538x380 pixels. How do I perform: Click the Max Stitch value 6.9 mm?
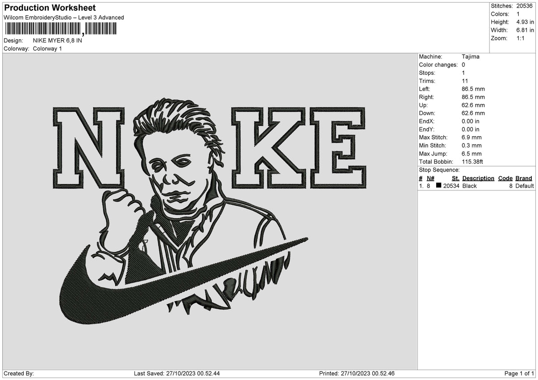click(472, 138)
